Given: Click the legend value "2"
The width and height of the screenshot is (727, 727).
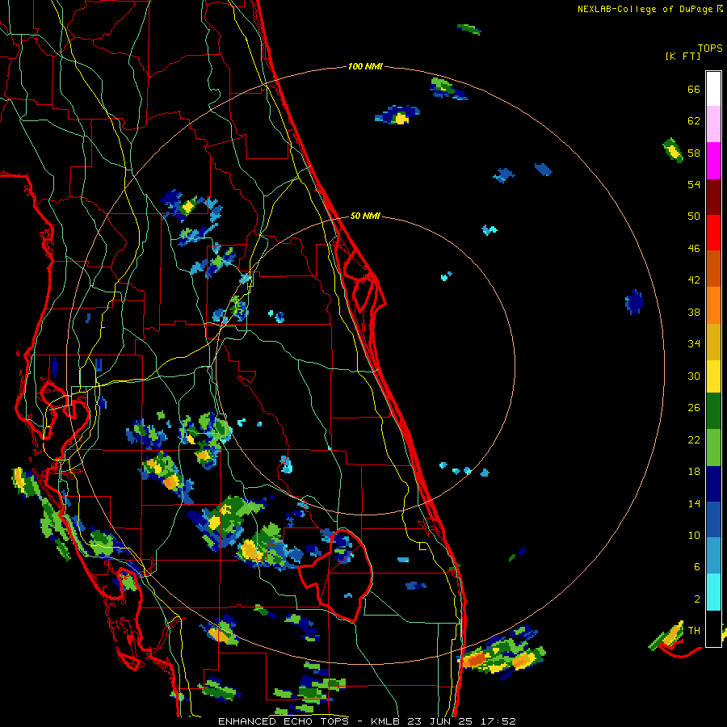Looking at the screenshot, I should pyautogui.click(x=697, y=599).
